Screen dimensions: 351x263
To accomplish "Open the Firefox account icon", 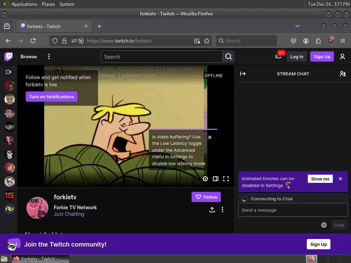I will click(306, 41).
